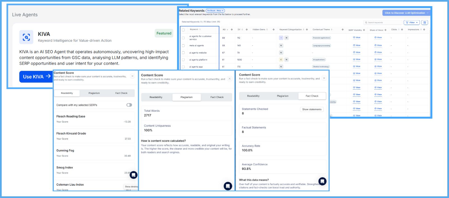Select Fact Check tab in the Readability panel
449x198 pixels.
121,93
